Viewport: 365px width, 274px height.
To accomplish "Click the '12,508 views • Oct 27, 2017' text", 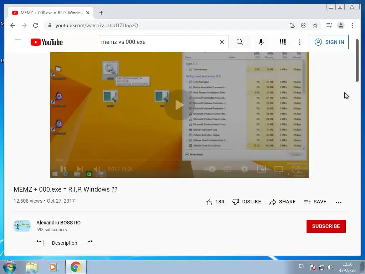I will pos(44,201).
